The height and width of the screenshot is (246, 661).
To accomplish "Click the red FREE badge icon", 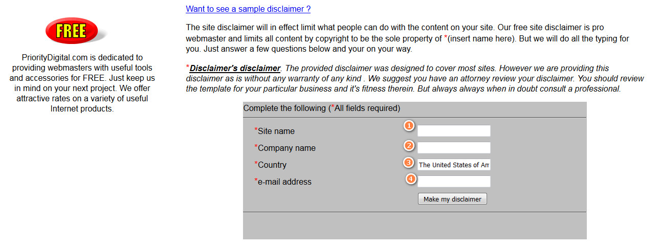I will [x=71, y=31].
